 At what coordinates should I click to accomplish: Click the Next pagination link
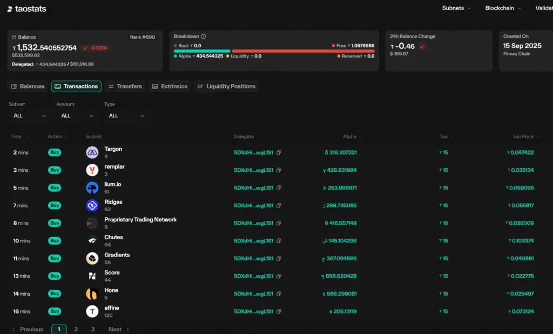point(118,329)
